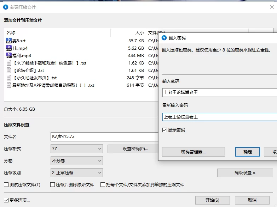Click the SRT file icon of 妻5.srt

coord(8,41)
